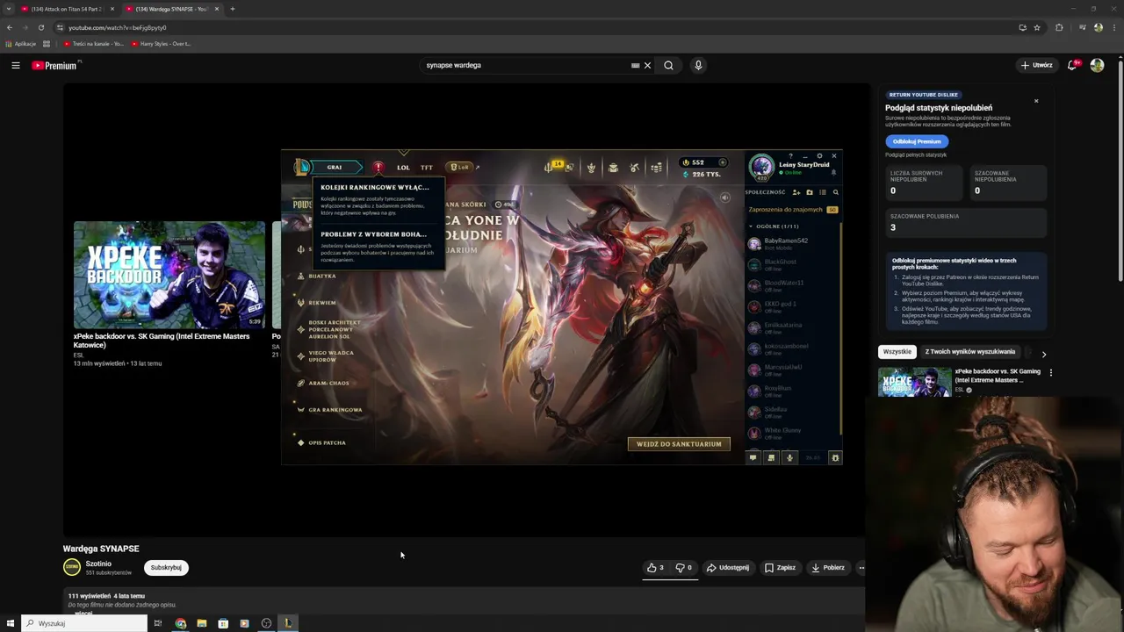The height and width of the screenshot is (632, 1124).
Task: Open the Zaproszenia do znajomych row
Action: (793, 210)
